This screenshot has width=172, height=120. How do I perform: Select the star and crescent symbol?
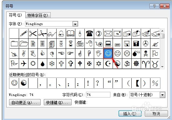(108, 63)
